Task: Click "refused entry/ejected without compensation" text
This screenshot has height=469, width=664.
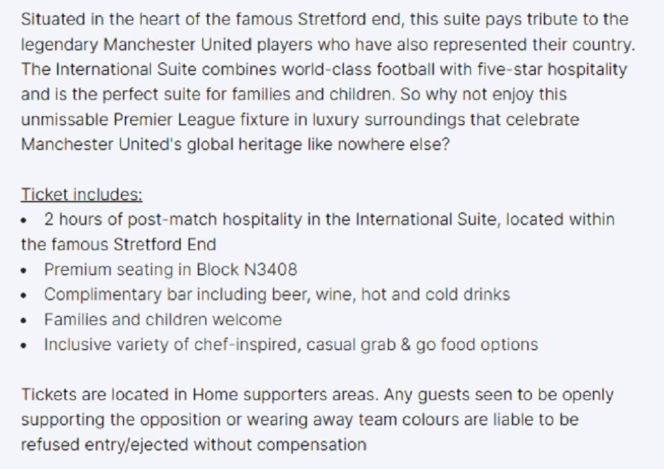Action: [193, 444]
